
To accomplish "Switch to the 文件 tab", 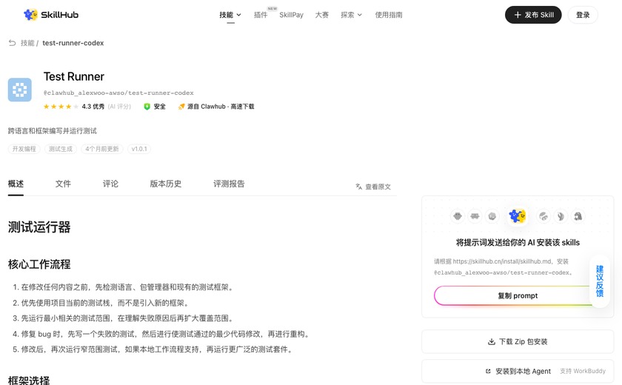I will (63, 184).
